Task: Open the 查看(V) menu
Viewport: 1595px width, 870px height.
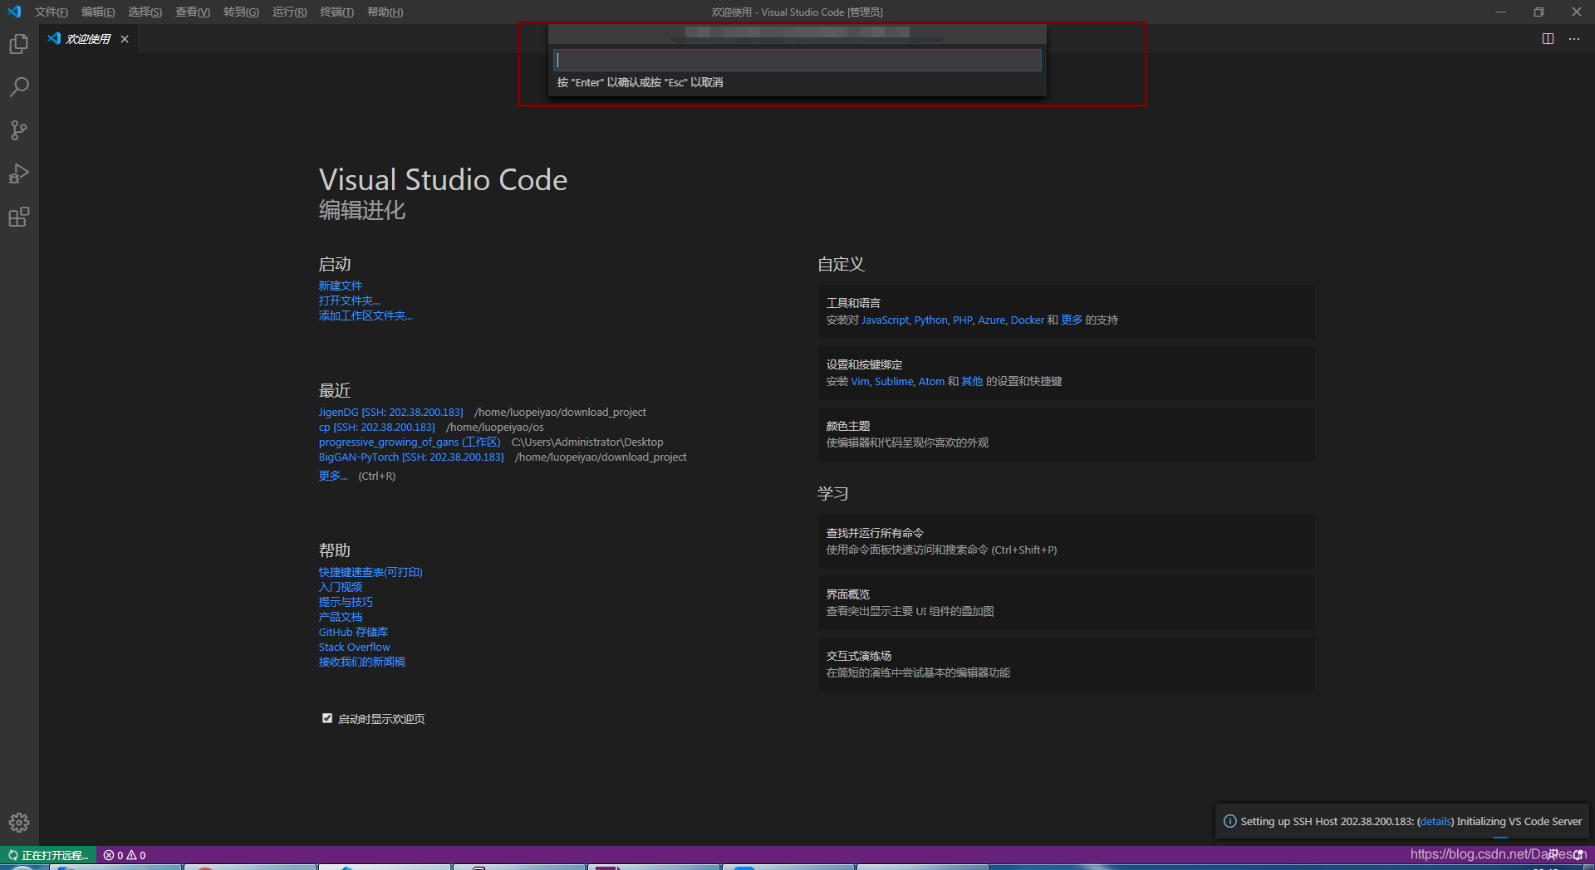Action: pyautogui.click(x=193, y=12)
